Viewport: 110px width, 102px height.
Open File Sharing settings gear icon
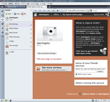coord(31,25)
